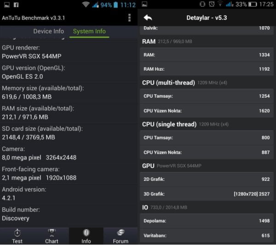Select the System Info tab
This screenshot has width=276, height=245.
pos(89,31)
